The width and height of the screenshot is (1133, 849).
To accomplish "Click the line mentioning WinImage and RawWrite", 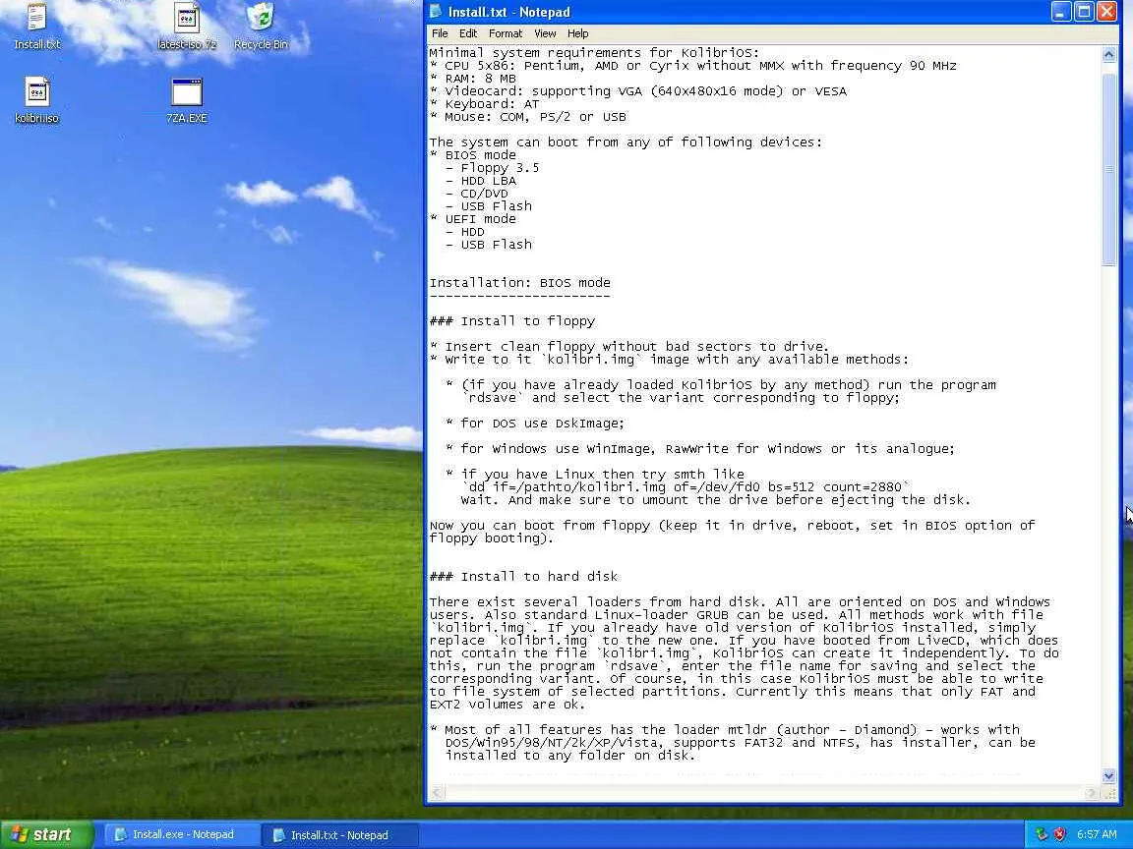I will coord(700,449).
